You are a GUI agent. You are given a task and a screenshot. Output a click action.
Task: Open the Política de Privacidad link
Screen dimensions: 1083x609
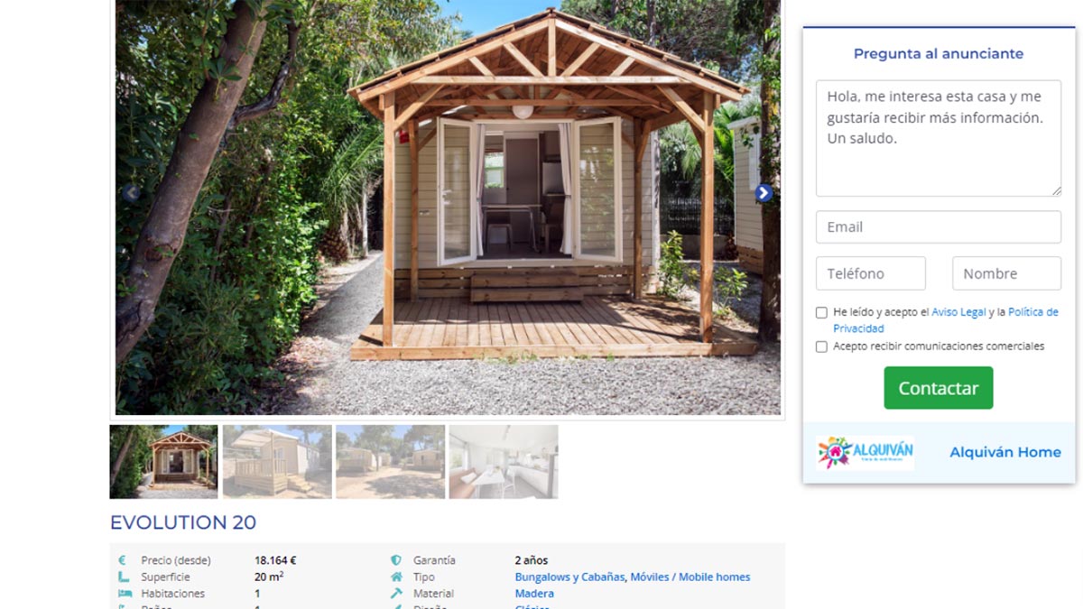click(946, 320)
